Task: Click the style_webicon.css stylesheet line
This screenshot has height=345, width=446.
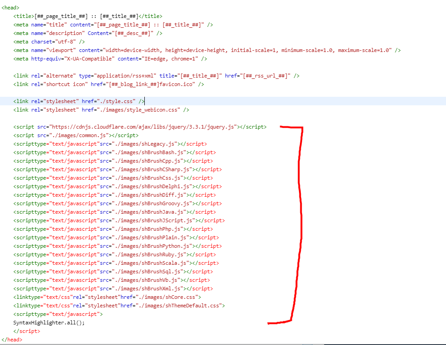Action: coord(101,110)
